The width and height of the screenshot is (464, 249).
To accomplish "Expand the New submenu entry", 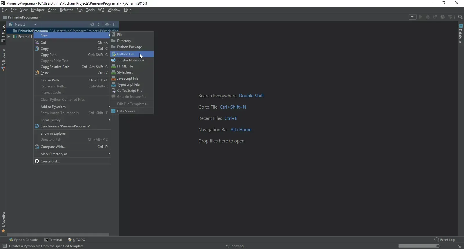I will point(72,35).
